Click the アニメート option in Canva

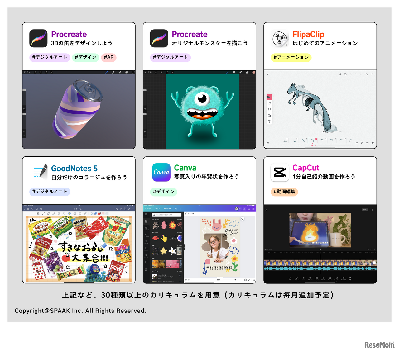190,214
